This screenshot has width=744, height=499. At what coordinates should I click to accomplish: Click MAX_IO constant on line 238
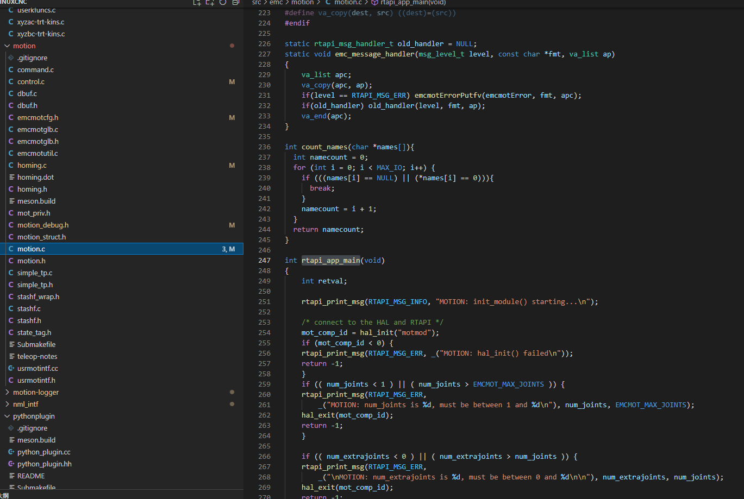389,167
